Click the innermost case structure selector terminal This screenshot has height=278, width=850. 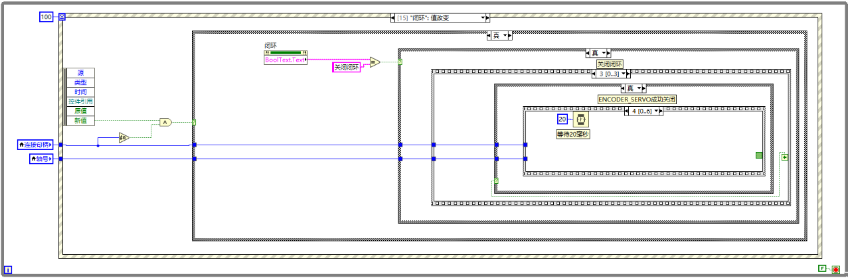(496, 180)
